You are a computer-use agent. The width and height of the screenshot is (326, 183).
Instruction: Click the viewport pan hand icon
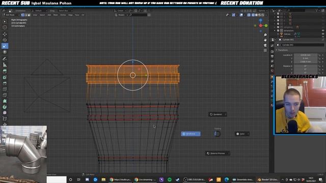[265, 40]
